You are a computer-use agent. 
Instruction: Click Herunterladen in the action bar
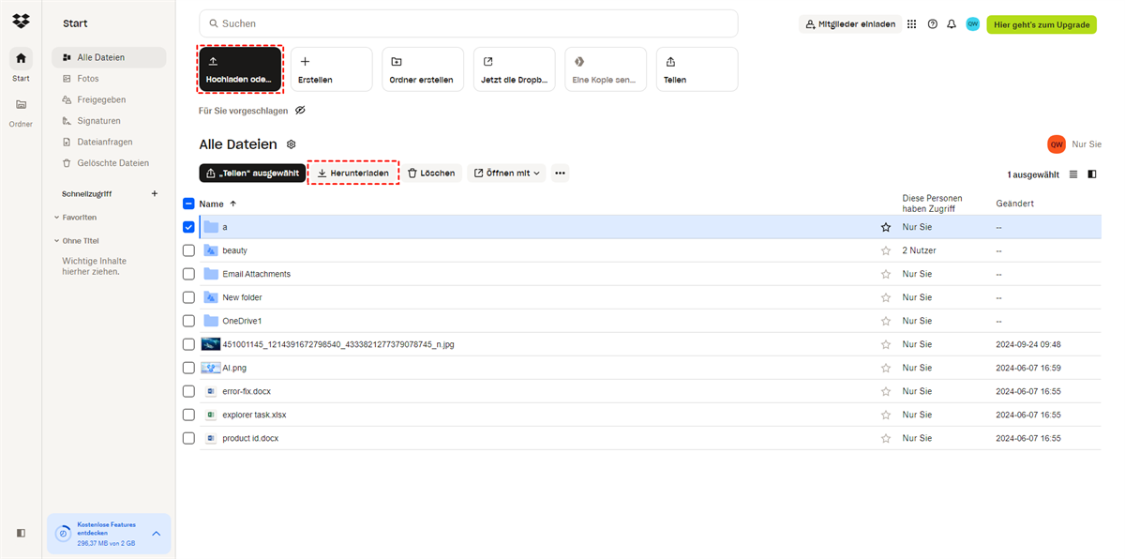pos(353,173)
